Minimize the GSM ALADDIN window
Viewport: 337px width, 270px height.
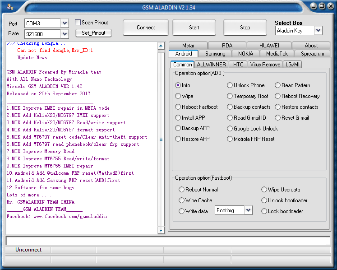[x=314, y=6]
